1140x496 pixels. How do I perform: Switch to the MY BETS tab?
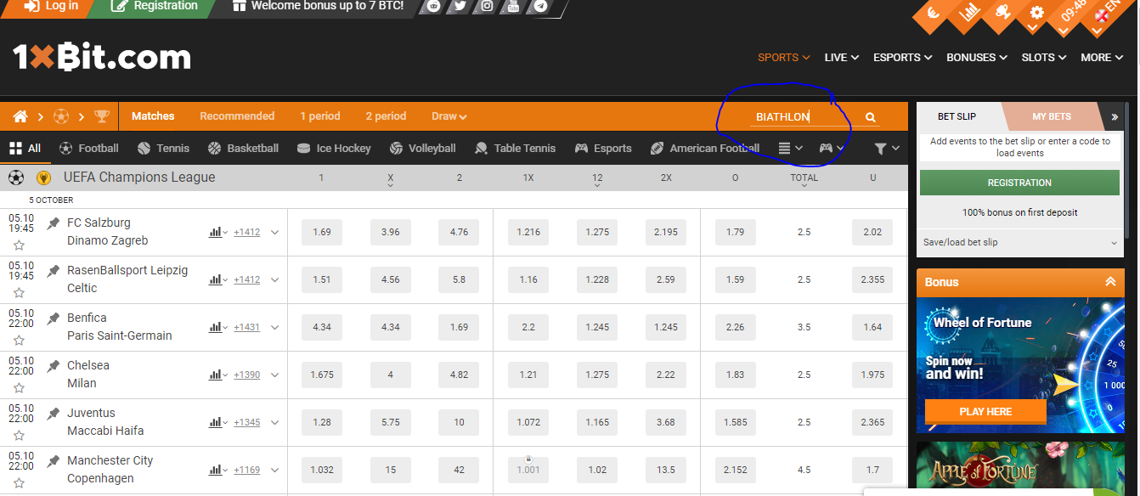click(x=1053, y=116)
